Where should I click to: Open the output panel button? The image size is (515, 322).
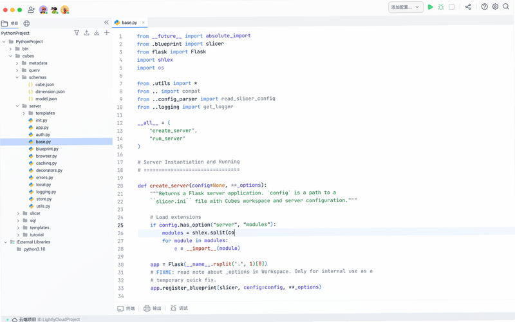point(153,308)
